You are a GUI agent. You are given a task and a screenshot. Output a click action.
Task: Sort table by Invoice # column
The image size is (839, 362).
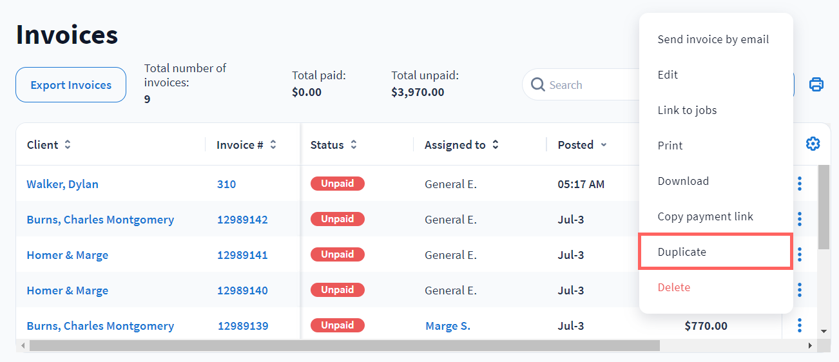pyautogui.click(x=273, y=145)
